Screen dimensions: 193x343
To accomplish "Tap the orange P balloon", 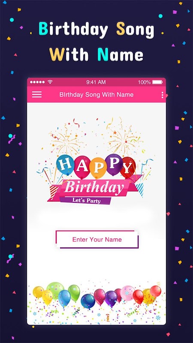I will [98, 167].
